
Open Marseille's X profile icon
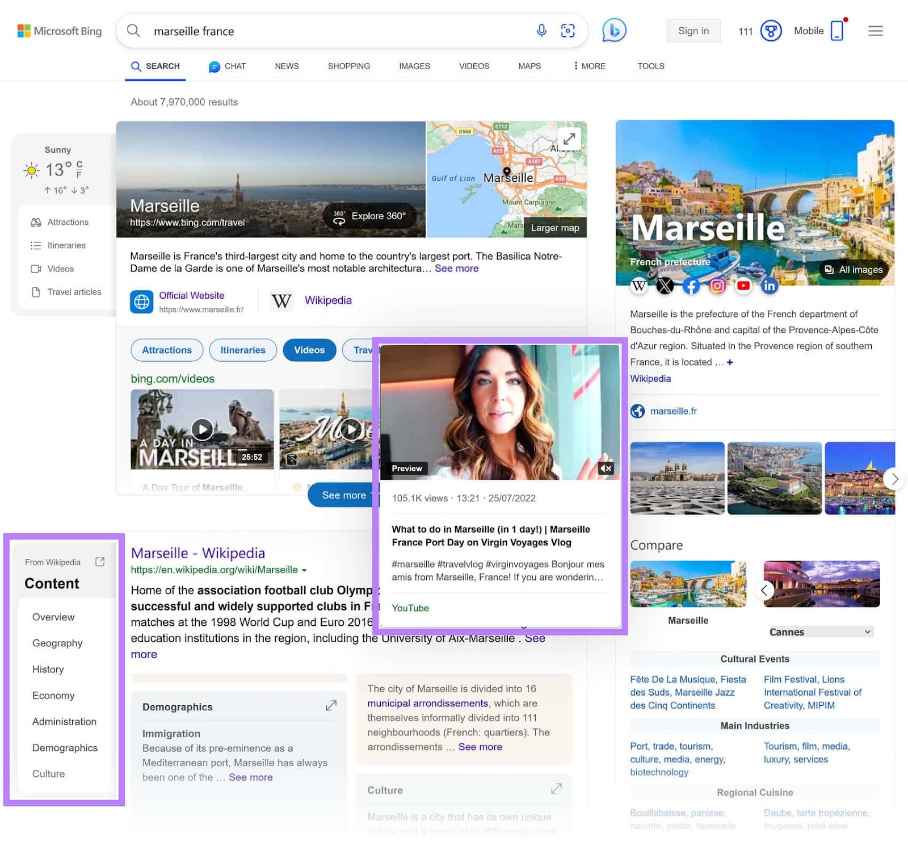click(x=665, y=286)
